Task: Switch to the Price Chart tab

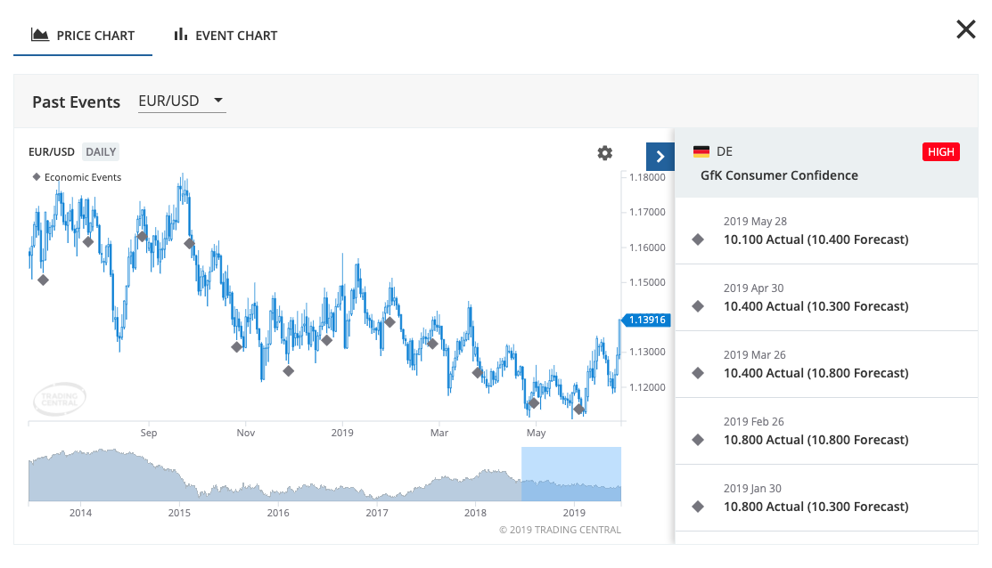Action: click(83, 36)
